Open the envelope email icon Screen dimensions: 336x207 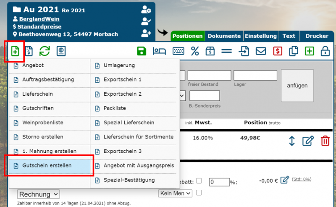tap(261, 51)
